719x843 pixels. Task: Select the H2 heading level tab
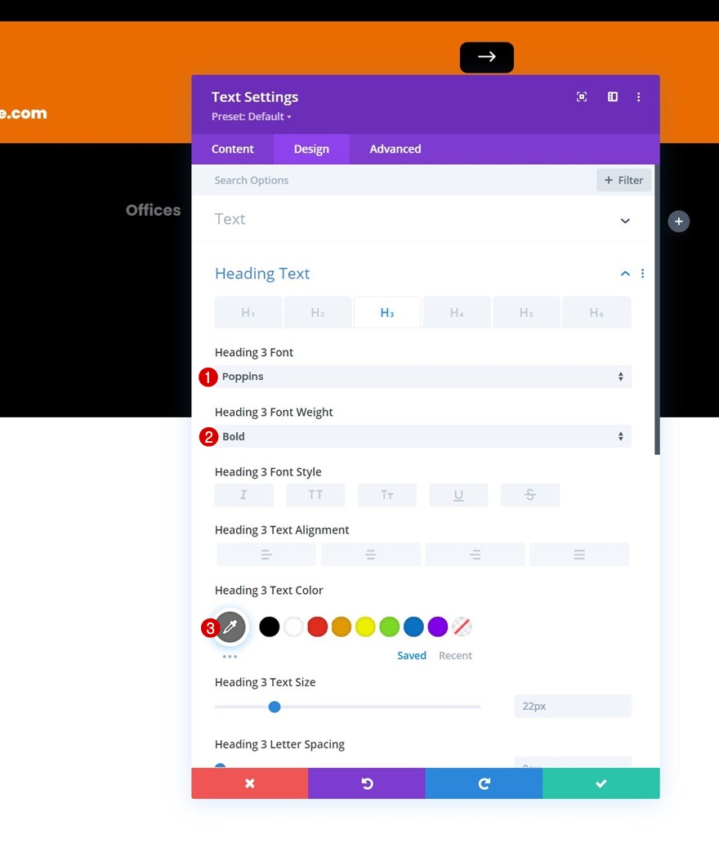point(318,312)
